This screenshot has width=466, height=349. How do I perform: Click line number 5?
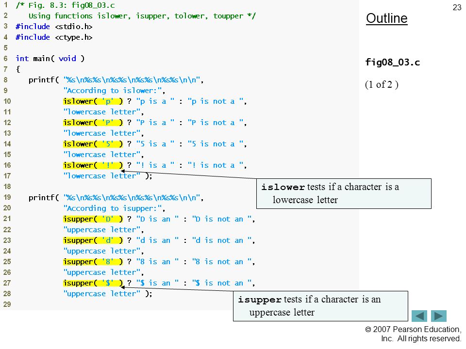pos(6,48)
